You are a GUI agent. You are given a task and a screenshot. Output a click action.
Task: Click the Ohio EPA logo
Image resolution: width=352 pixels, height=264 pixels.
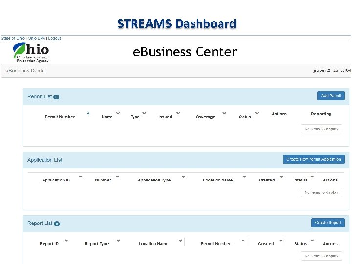pos(31,52)
